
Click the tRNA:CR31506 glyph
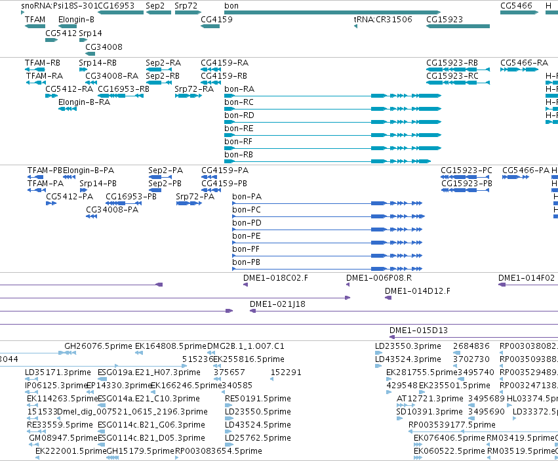coord(355,26)
